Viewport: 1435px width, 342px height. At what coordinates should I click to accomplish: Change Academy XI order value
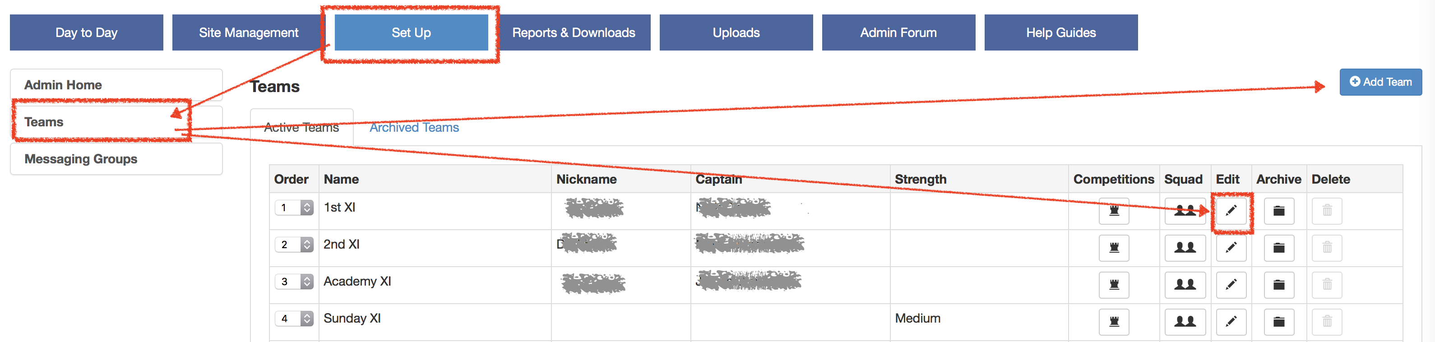tap(307, 282)
